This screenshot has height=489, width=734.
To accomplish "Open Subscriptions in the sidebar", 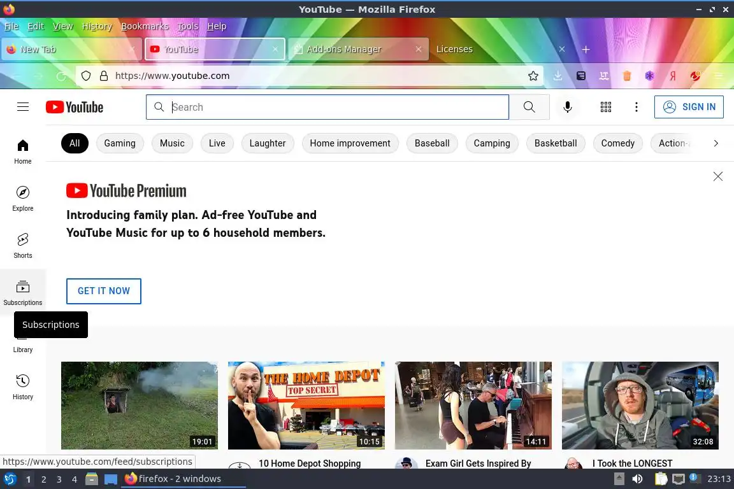I will point(23,293).
